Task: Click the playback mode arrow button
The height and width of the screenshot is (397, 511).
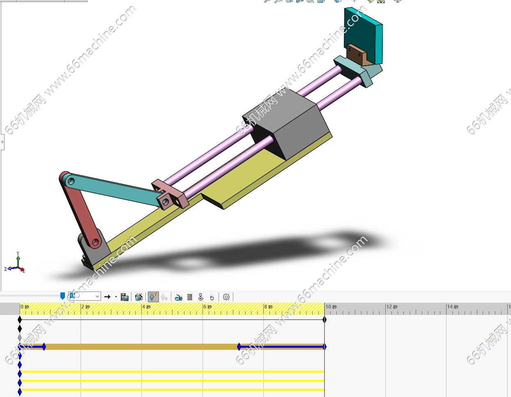Action: coord(107,297)
